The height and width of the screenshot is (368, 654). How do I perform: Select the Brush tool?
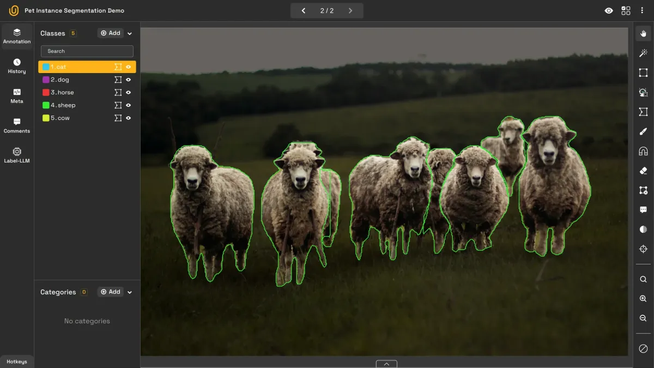(x=643, y=131)
